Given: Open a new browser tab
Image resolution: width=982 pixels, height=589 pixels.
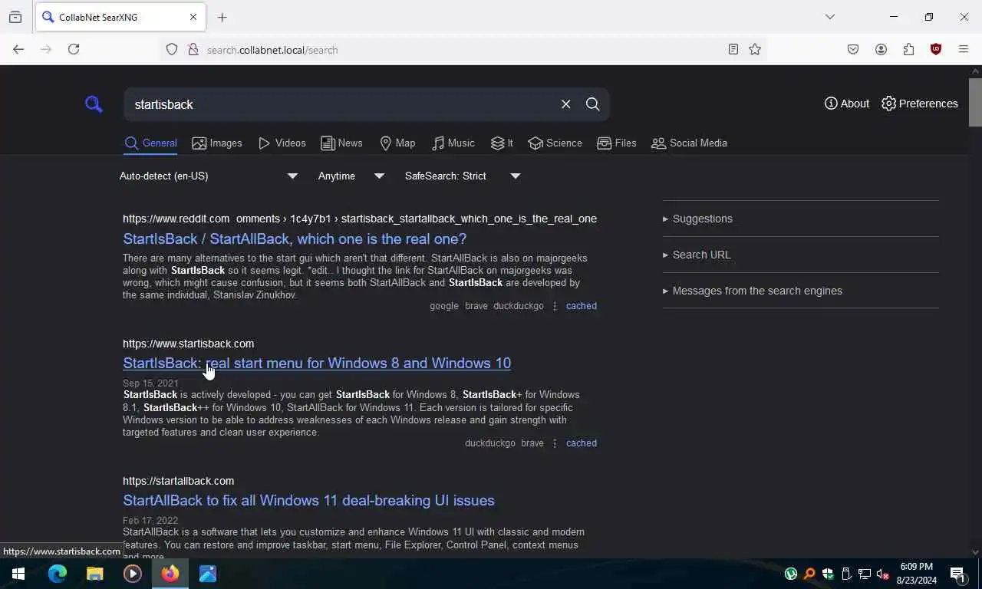Looking at the screenshot, I should pyautogui.click(x=222, y=17).
